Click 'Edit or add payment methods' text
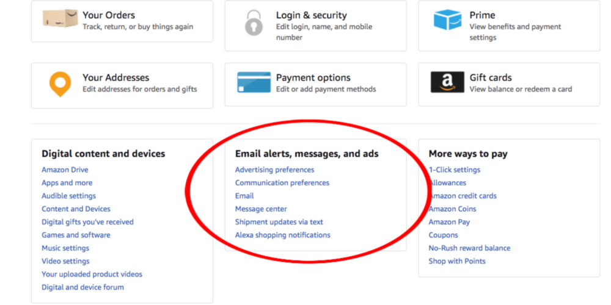 [x=326, y=89]
